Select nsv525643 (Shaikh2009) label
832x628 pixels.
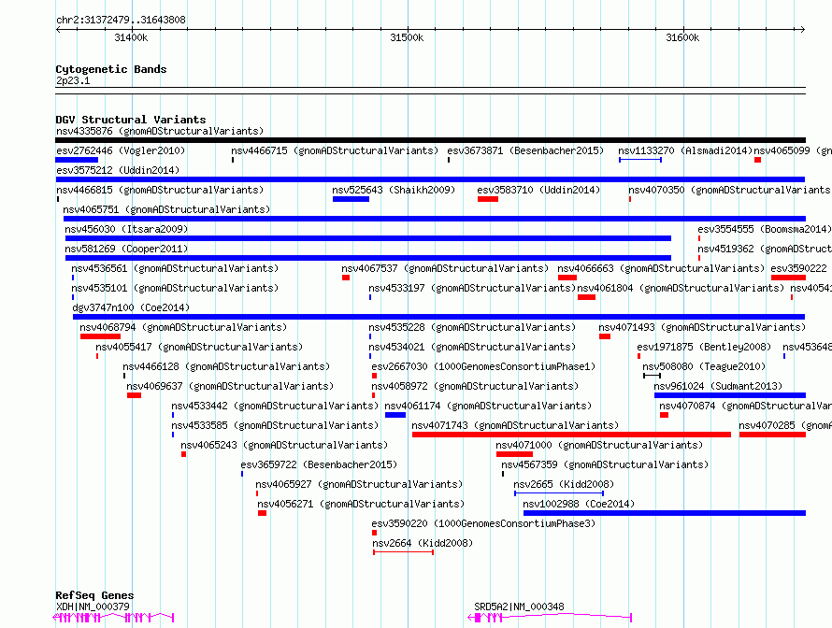(394, 190)
